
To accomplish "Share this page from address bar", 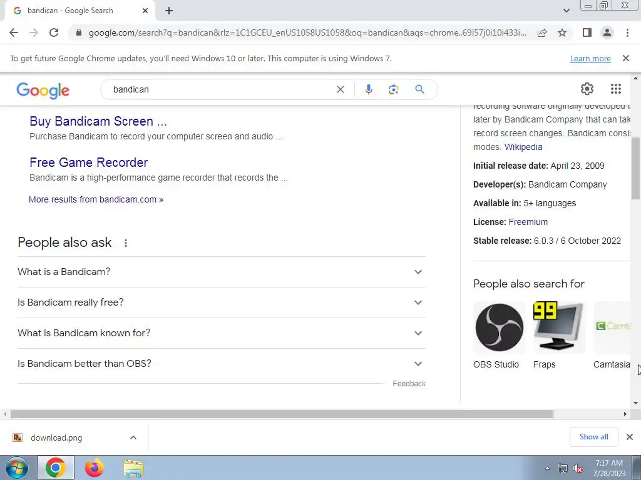I will click(x=542, y=32).
